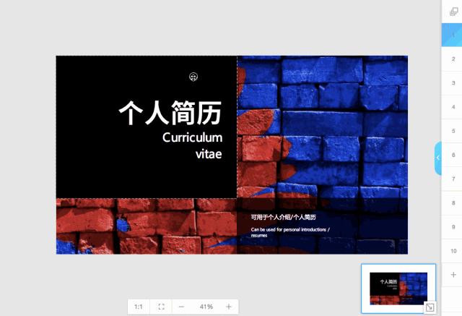Expand the side panel with the blue arrow handle
This screenshot has width=462, height=316.
coord(438,158)
